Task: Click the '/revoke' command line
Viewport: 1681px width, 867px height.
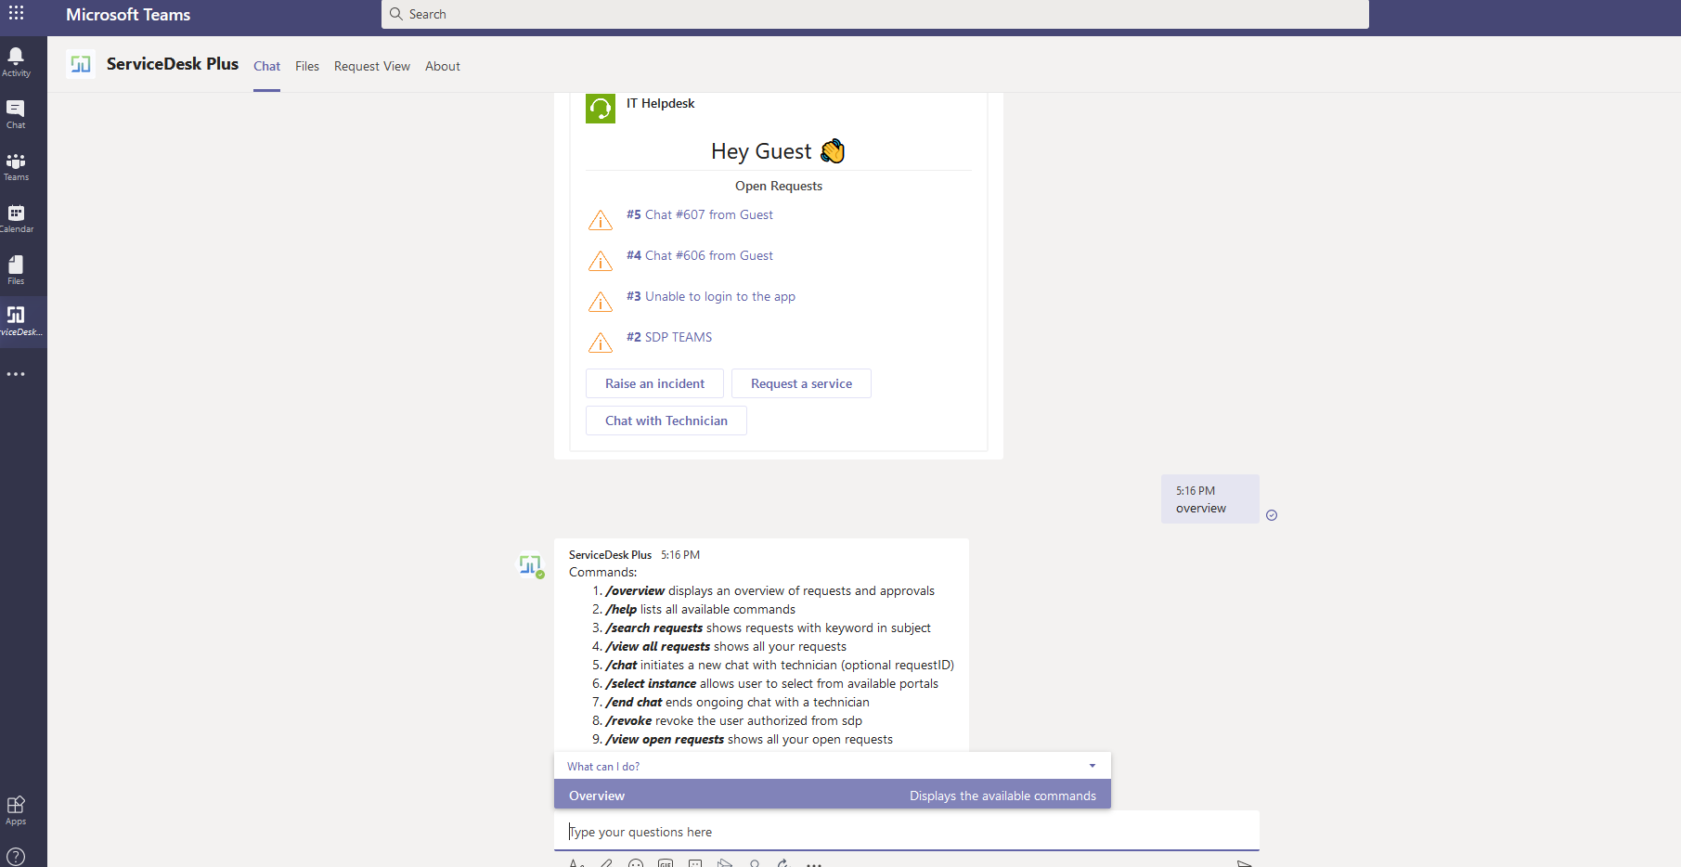Action: tap(733, 720)
